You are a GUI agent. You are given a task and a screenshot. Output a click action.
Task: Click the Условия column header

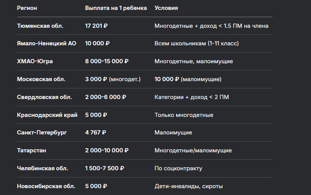click(166, 8)
